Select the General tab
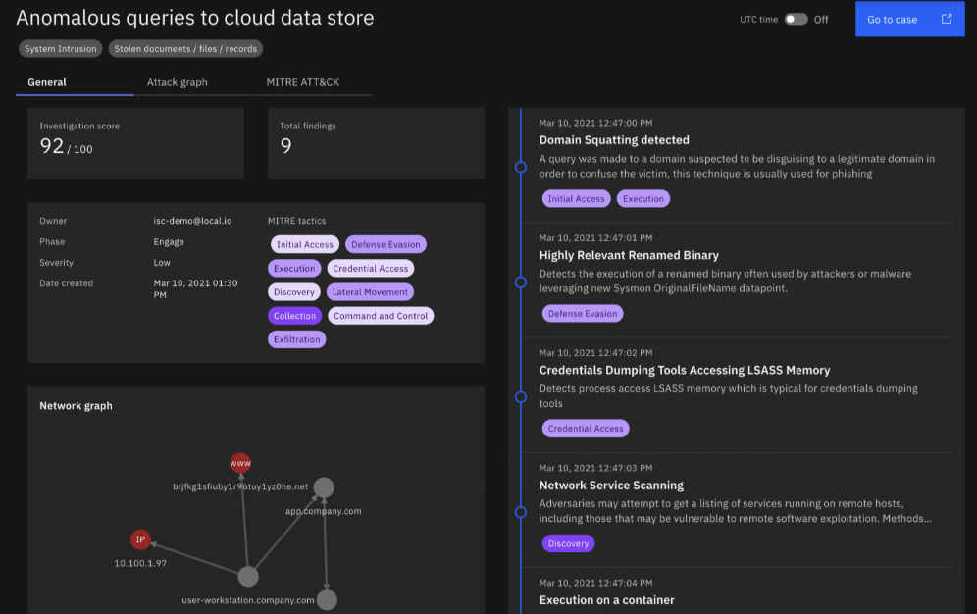977x614 pixels. click(x=46, y=82)
